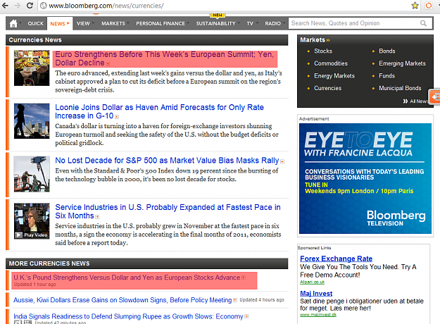Click the euro market photo thumbnail
Screen dimensions: 440x324
click(x=32, y=68)
